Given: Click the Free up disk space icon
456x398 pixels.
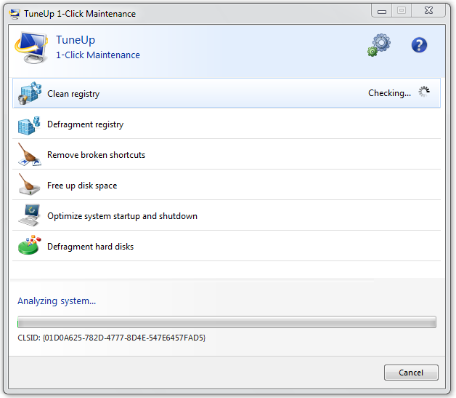Looking at the screenshot, I should [29, 184].
